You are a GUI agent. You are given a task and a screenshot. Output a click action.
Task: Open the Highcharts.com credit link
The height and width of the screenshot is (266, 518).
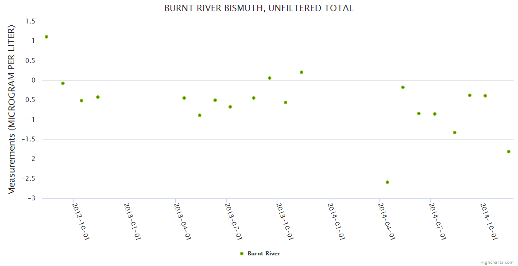tap(497, 262)
